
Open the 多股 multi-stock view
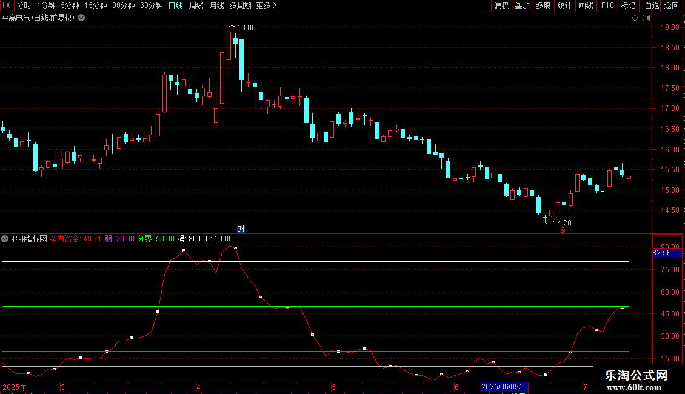[x=543, y=5]
